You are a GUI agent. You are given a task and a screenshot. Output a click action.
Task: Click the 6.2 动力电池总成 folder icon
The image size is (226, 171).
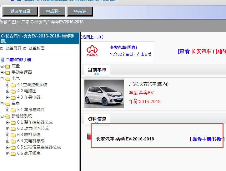tap(13, 129)
